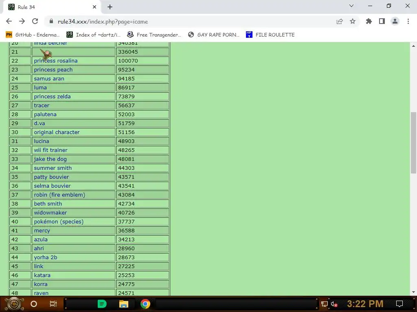Switch to Chrome on taskbar
Screen dimensions: 417x312
coord(145,304)
